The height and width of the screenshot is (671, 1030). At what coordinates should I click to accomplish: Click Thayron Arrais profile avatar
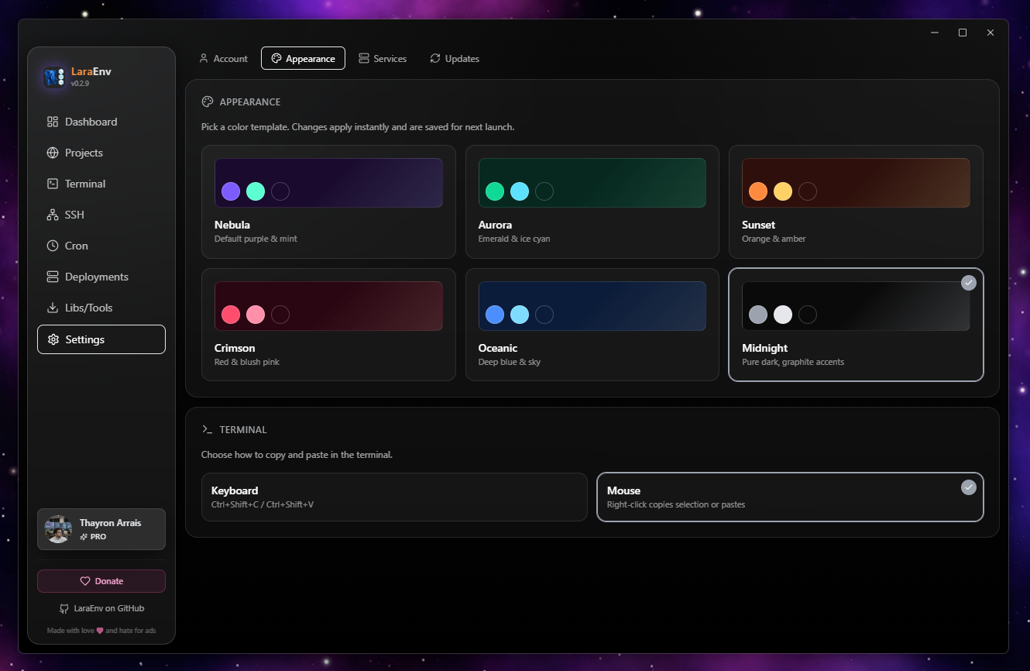coord(59,529)
